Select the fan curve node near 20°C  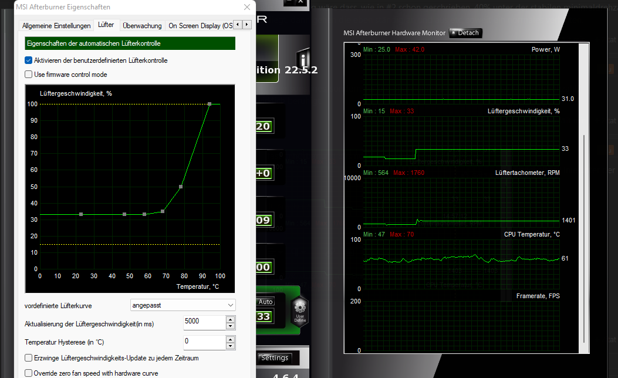[81, 214]
